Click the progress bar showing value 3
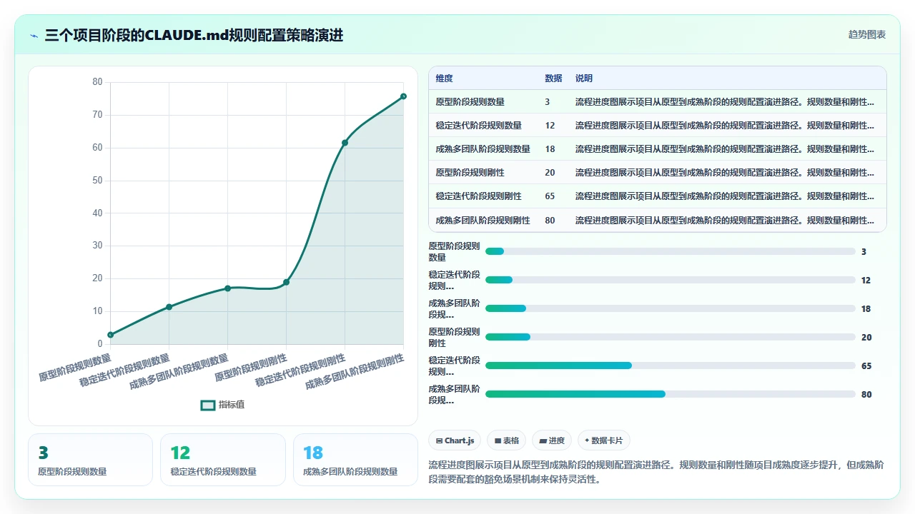Viewport: 915px width, 514px height. [x=670, y=251]
